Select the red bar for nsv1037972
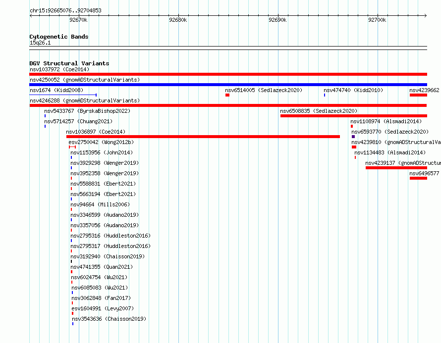Image resolution: width=441 pixels, height=343 pixels. (228, 74)
